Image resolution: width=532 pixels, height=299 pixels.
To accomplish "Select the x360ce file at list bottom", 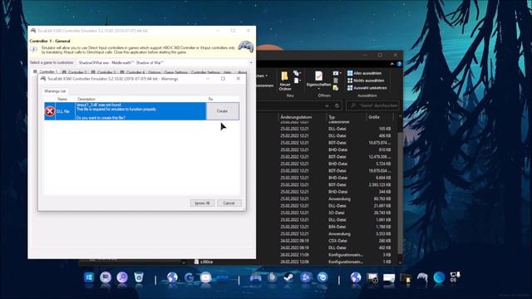I will pyautogui.click(x=204, y=262).
